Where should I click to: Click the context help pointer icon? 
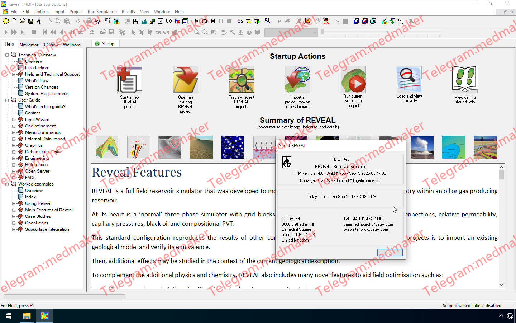pos(97,21)
